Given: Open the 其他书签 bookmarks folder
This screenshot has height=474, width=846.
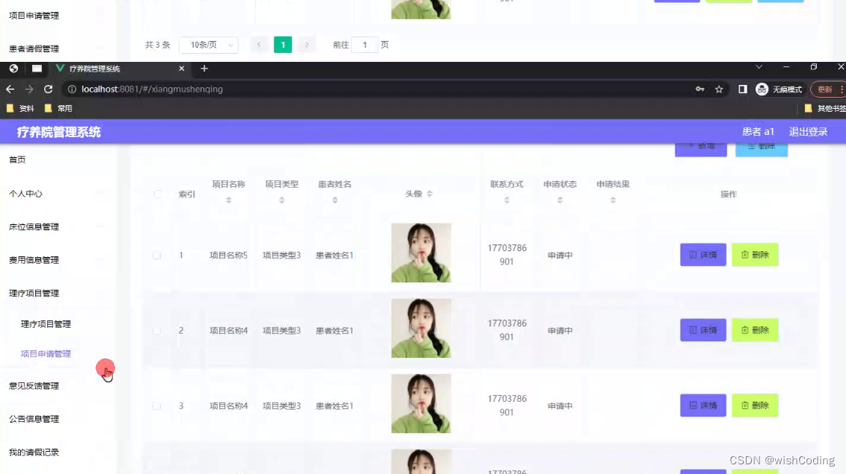Looking at the screenshot, I should click(825, 108).
